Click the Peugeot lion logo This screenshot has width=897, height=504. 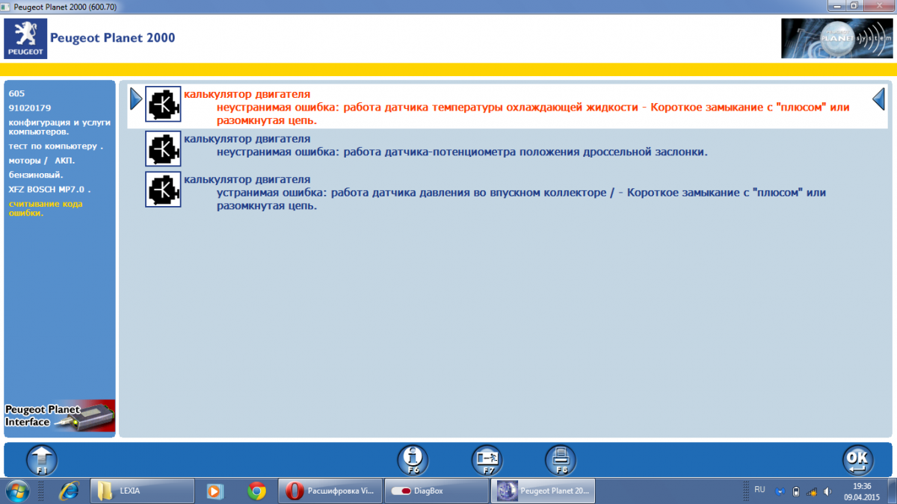(25, 39)
